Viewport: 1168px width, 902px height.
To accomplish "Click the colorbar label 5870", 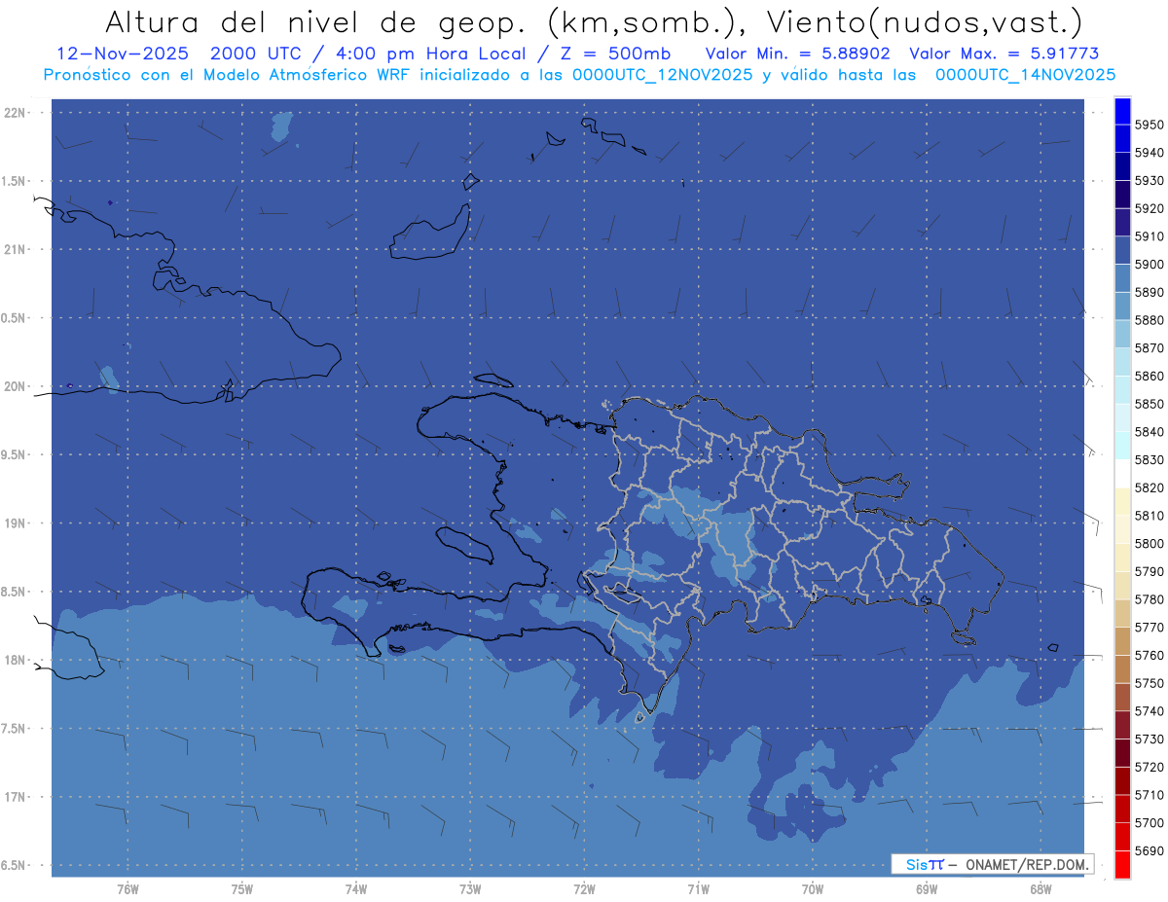I will point(1149,347).
